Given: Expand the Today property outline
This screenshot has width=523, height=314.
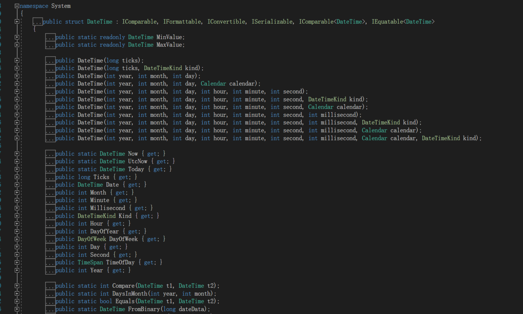Looking at the screenshot, I should point(17,169).
